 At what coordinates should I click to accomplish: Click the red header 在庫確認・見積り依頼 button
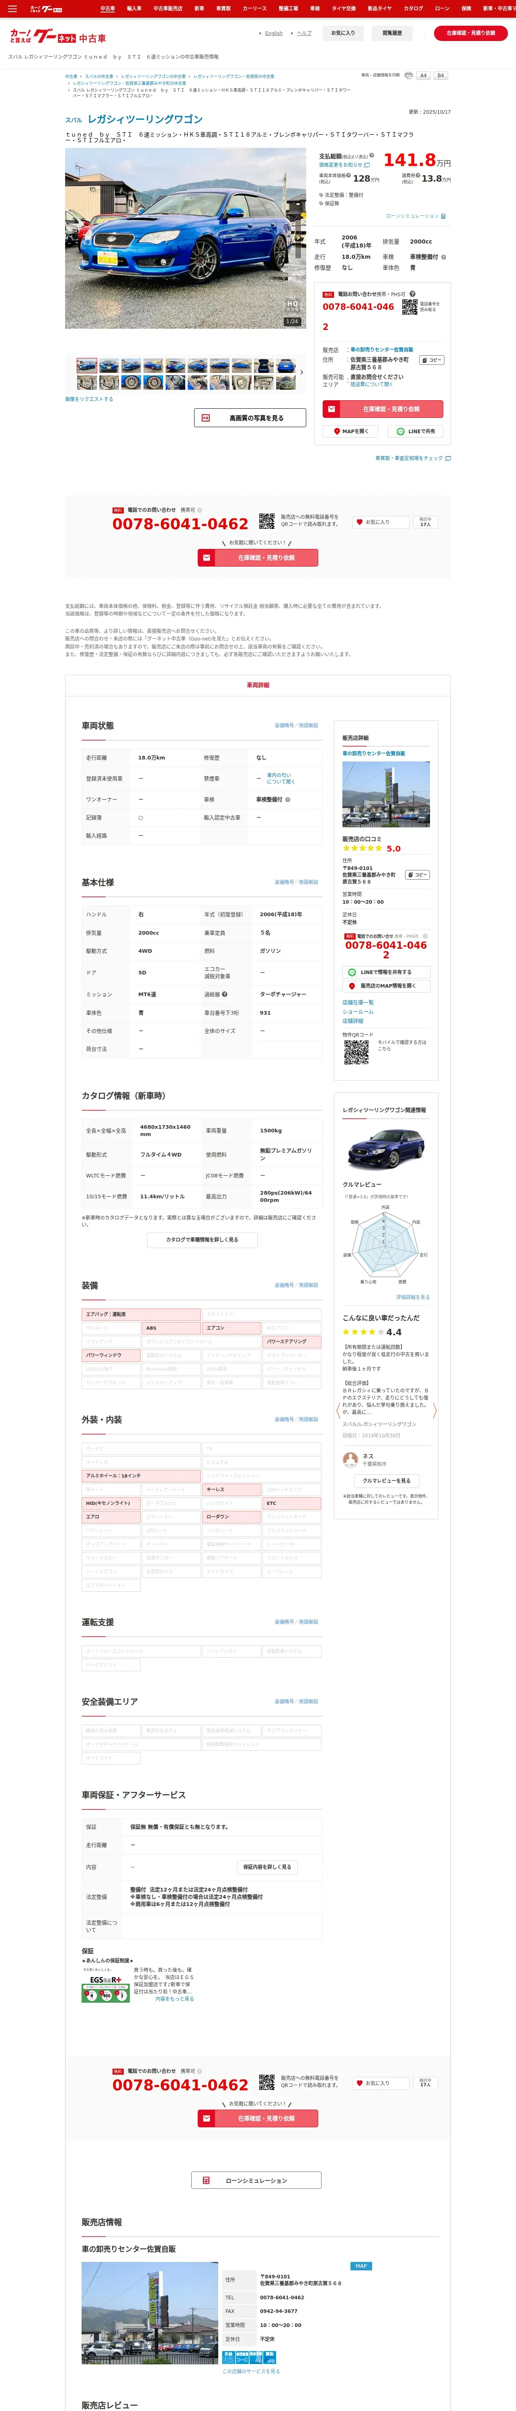click(x=471, y=33)
